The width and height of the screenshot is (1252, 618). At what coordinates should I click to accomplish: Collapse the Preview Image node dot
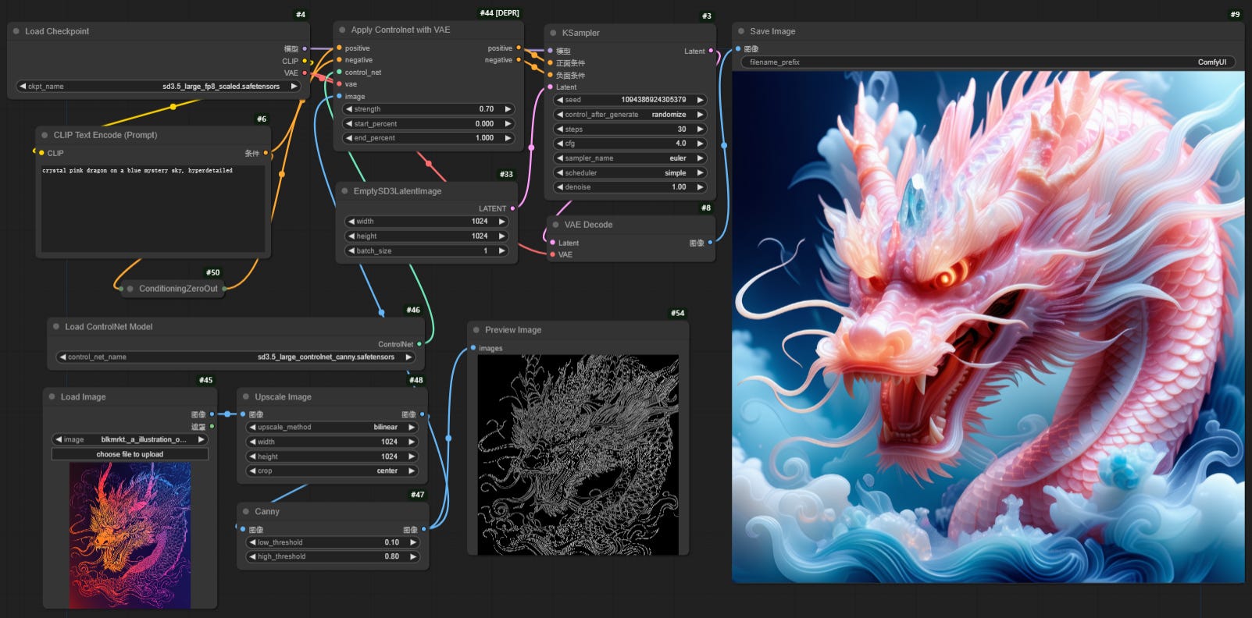coord(476,329)
